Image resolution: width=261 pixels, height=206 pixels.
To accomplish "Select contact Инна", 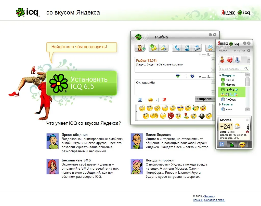I will [x=229, y=109].
